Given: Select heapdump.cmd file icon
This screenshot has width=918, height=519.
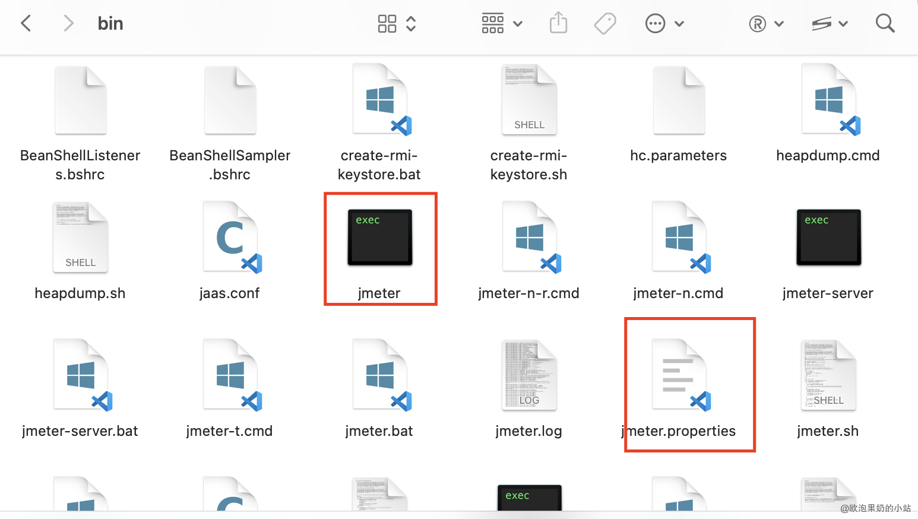Looking at the screenshot, I should 831,100.
